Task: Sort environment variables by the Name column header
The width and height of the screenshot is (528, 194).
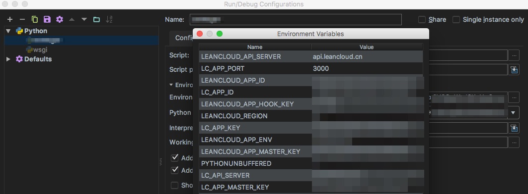Action: [x=255, y=47]
